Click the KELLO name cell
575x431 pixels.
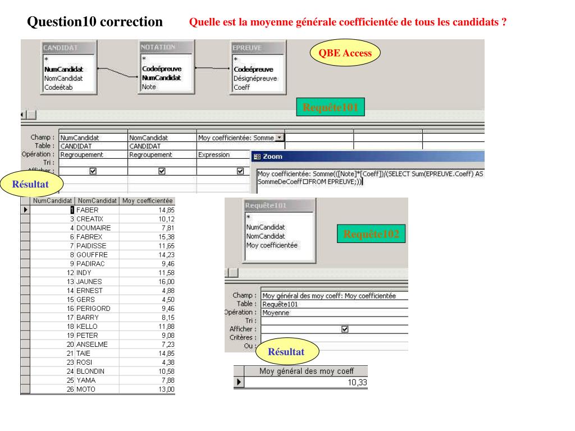(x=97, y=327)
